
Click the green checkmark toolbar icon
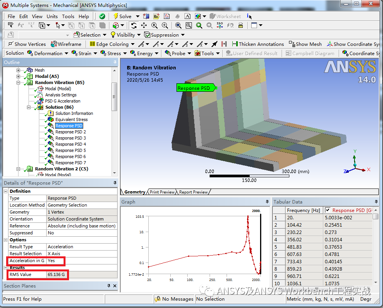point(102,16)
